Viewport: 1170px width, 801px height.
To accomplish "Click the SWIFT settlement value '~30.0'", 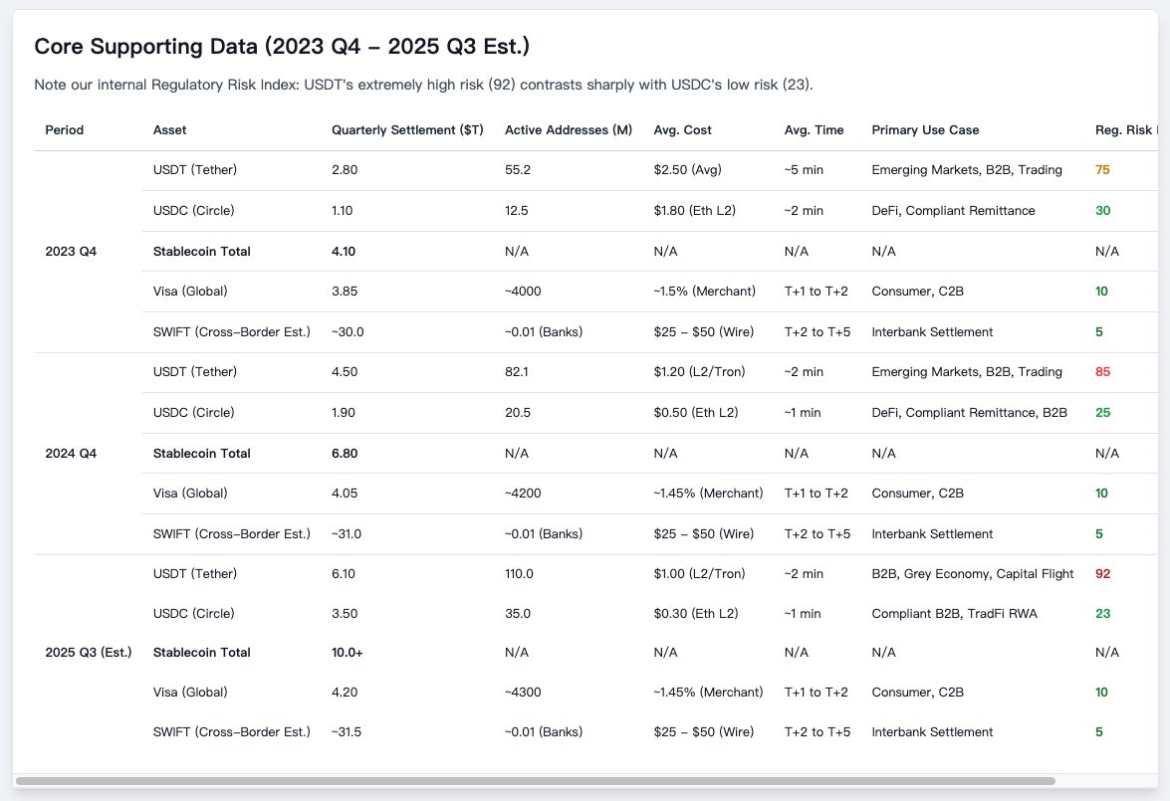I will tap(348, 332).
